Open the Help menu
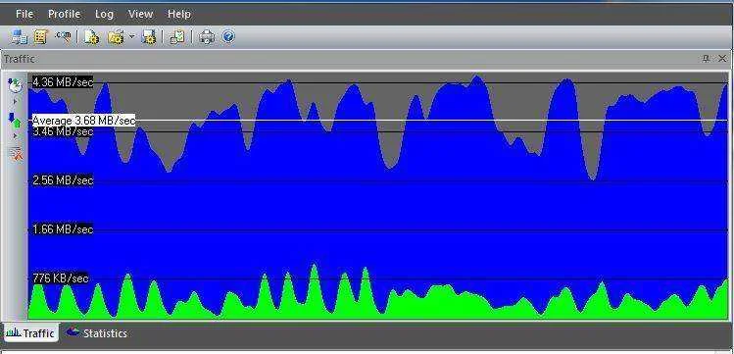 (178, 14)
